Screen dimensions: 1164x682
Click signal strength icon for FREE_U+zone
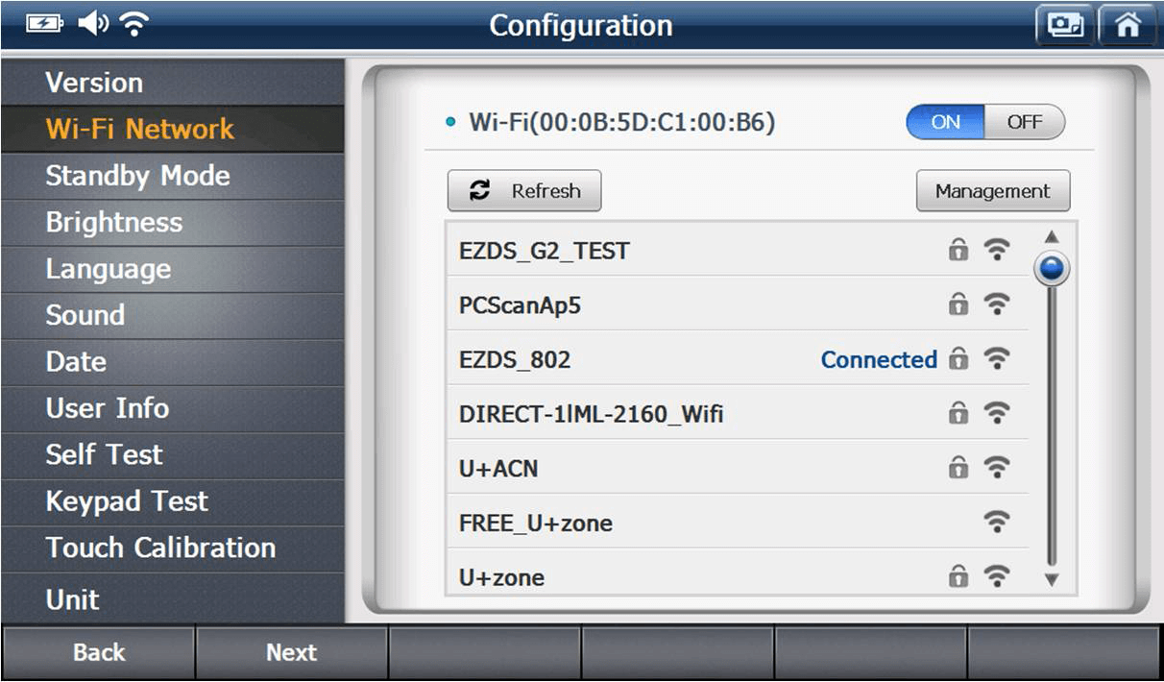click(998, 523)
